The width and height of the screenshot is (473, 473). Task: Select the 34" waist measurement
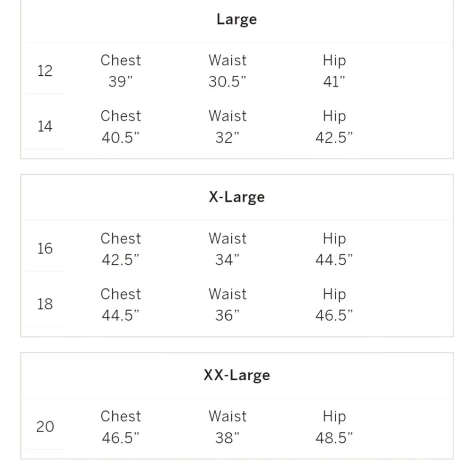(228, 260)
